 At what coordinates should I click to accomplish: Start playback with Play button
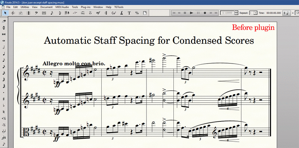(192, 13)
